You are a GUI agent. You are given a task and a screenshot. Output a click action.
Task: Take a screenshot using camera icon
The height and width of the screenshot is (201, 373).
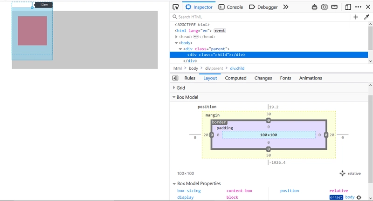click(x=324, y=7)
